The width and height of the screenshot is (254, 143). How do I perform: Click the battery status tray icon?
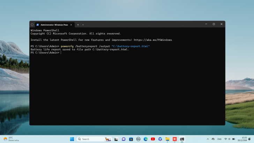233,139
